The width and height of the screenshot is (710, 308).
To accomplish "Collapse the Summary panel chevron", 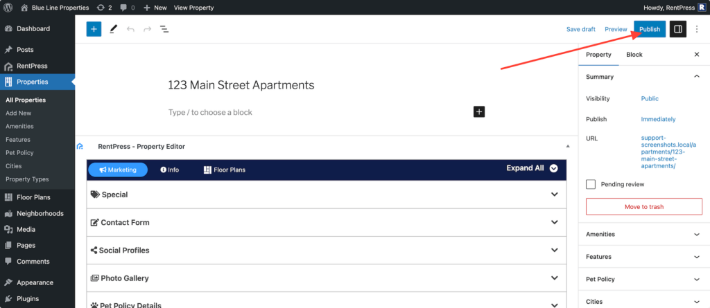I will pyautogui.click(x=696, y=77).
